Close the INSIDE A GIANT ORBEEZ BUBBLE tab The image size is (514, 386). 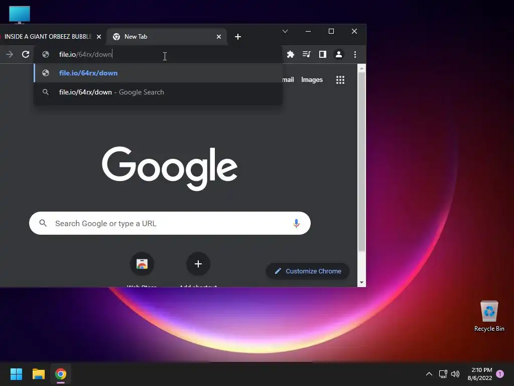coord(99,37)
